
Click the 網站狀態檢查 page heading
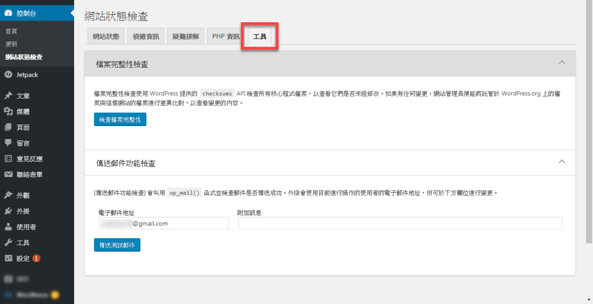(x=117, y=16)
